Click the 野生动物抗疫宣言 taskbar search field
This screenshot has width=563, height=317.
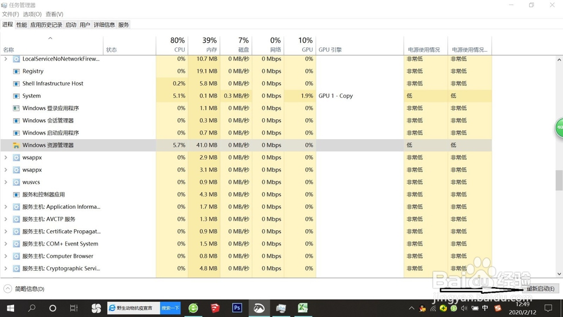pos(133,308)
